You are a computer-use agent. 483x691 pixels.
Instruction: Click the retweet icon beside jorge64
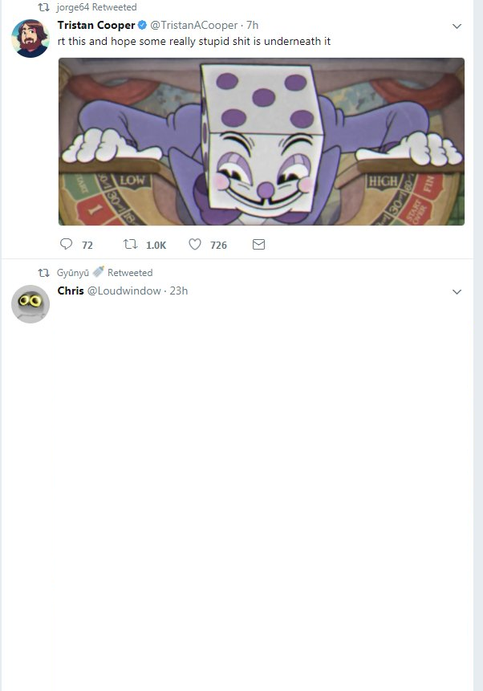(x=43, y=7)
